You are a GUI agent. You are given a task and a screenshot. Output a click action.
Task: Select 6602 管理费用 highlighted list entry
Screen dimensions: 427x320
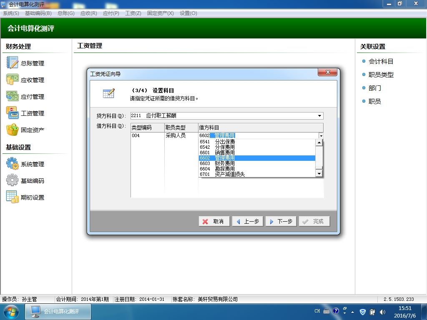pyautogui.click(x=257, y=158)
